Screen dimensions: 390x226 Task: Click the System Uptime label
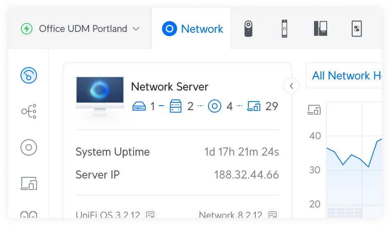(112, 152)
